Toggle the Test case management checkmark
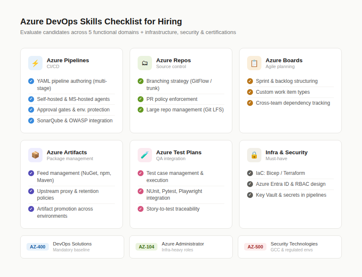Viewport: 362px width, 277px height. [141, 173]
